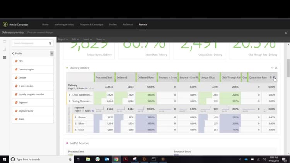The height and width of the screenshot is (163, 290).
Task: Show hidden system tray icons
Action: (x=240, y=159)
